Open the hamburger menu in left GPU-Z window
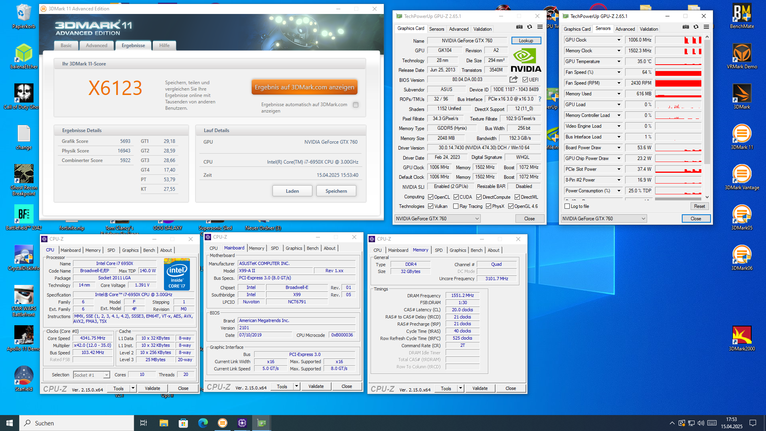 [540, 27]
